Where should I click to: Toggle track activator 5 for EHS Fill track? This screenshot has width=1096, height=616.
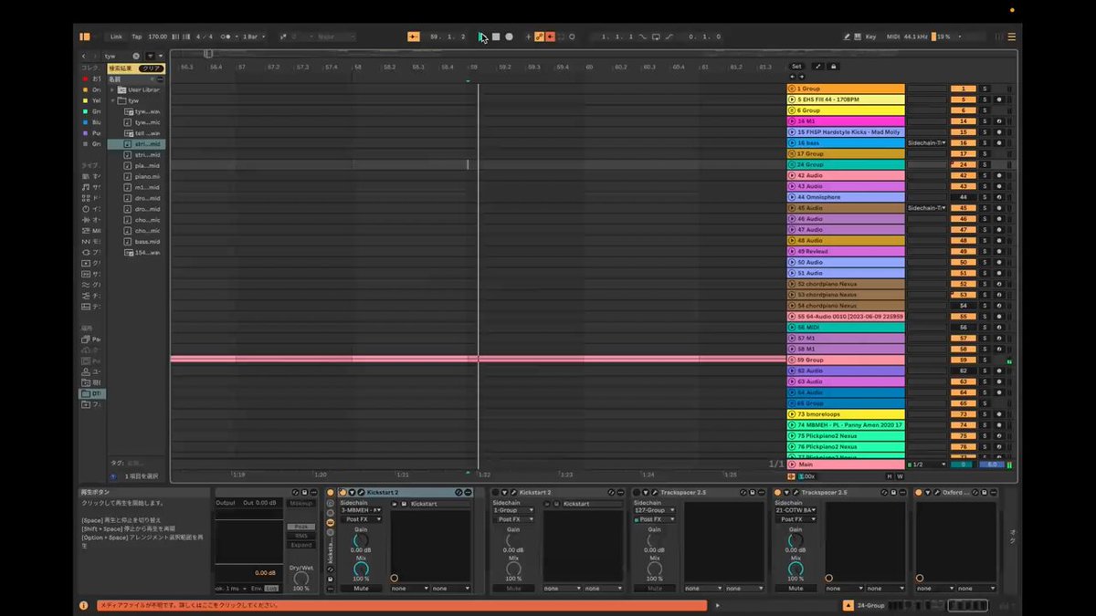click(x=964, y=99)
